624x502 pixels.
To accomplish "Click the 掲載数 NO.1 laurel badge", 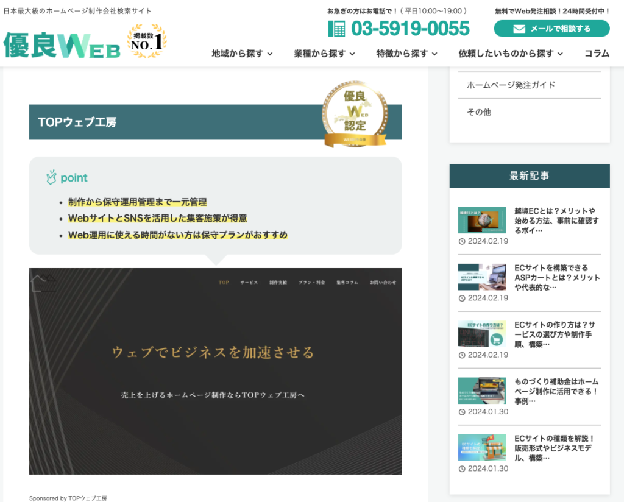I will click(x=147, y=41).
